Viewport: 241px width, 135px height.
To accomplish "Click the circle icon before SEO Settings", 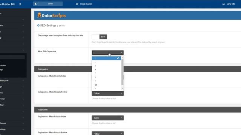I will click(x=38, y=25).
